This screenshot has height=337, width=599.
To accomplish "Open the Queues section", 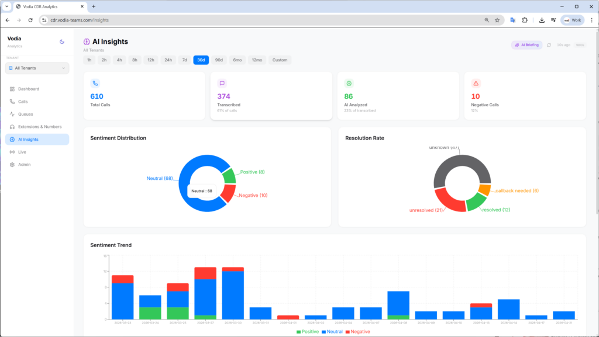I will (37, 114).
